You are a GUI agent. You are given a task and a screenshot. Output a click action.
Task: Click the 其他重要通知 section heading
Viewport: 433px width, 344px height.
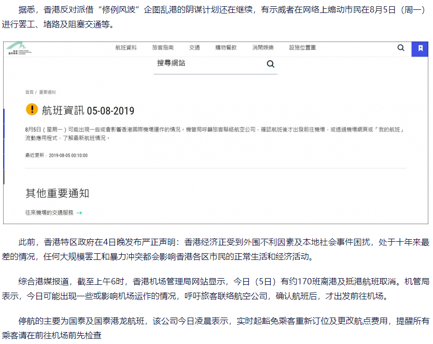58,194
